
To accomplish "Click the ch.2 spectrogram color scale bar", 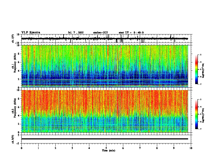I will pos(197,114).
